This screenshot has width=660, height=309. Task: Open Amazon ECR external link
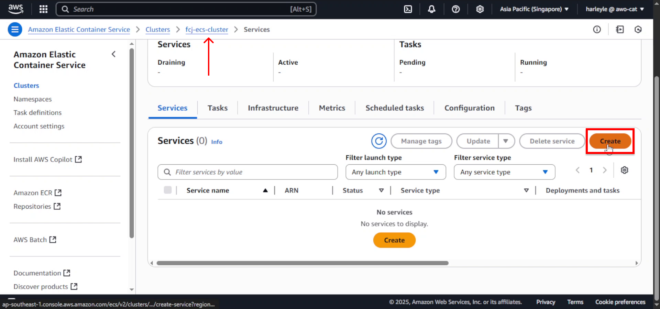(x=37, y=193)
